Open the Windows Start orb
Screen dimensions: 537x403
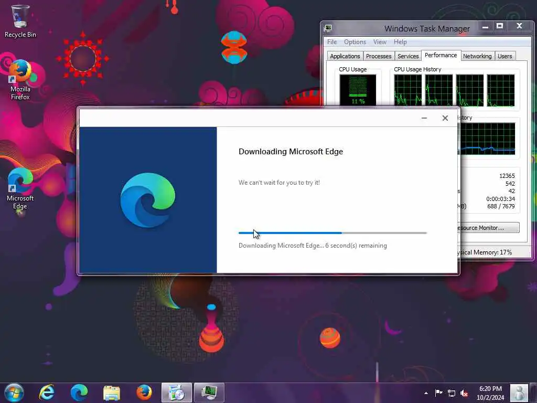tap(14, 393)
